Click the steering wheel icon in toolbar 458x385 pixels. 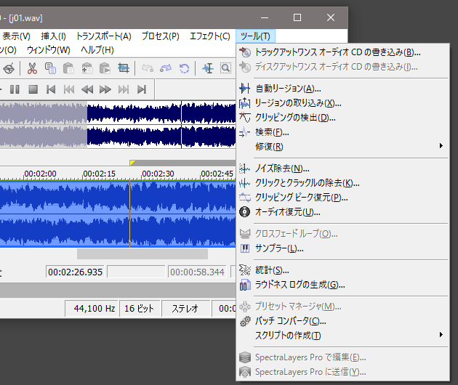[9, 69]
